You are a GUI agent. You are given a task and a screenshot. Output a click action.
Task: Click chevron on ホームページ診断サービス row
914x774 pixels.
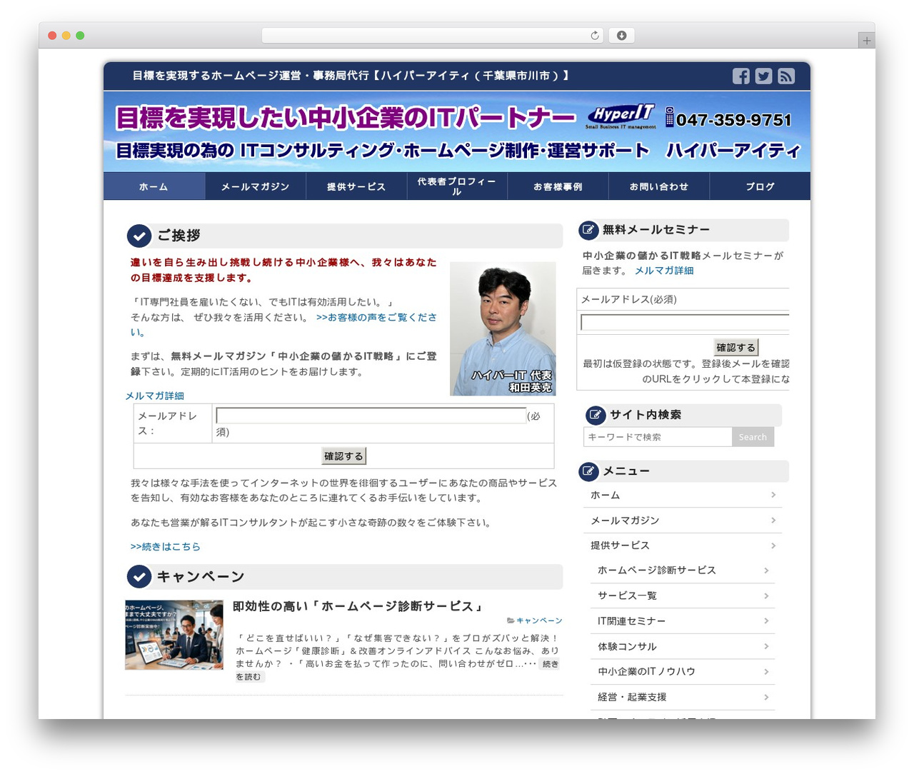point(766,571)
